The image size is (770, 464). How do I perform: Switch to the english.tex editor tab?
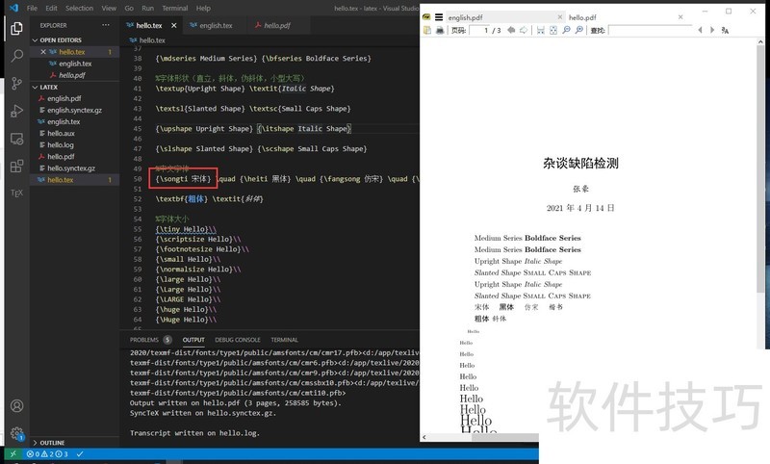215,25
